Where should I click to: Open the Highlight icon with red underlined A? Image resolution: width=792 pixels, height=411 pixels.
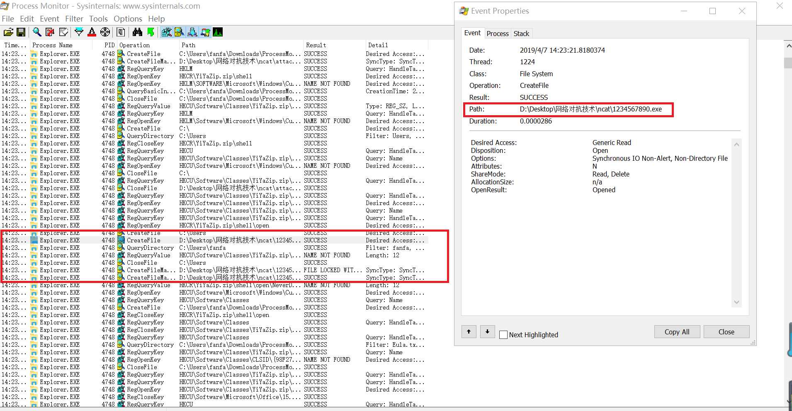[92, 32]
